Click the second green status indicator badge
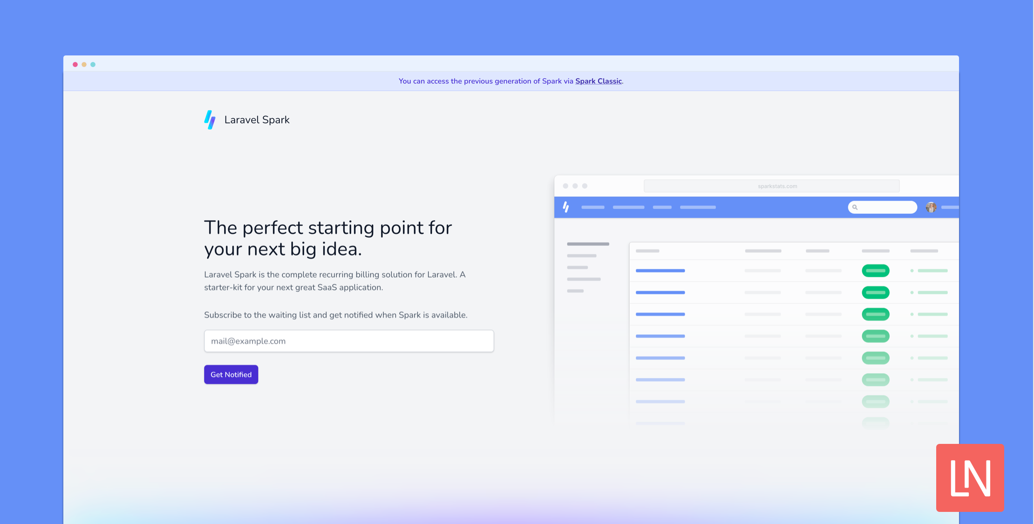1034x524 pixels. pos(875,293)
